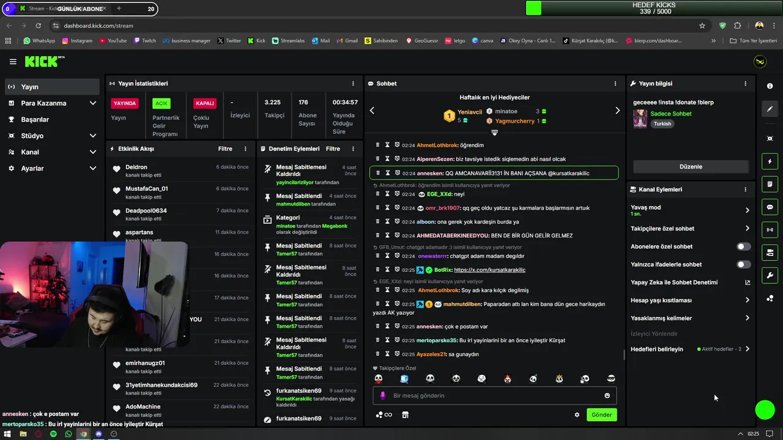Image resolution: width=783 pixels, height=440 pixels.
Task: Click the Windows Start button
Action: coord(7,434)
